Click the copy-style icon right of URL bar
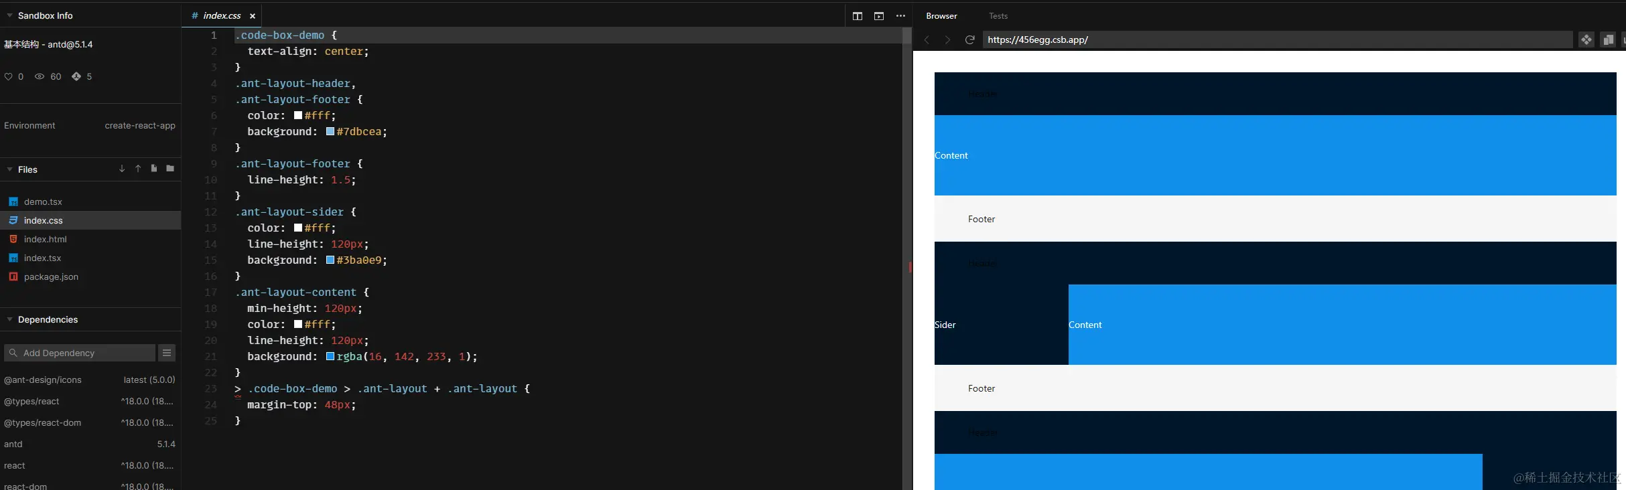The image size is (1626, 490). (1608, 40)
